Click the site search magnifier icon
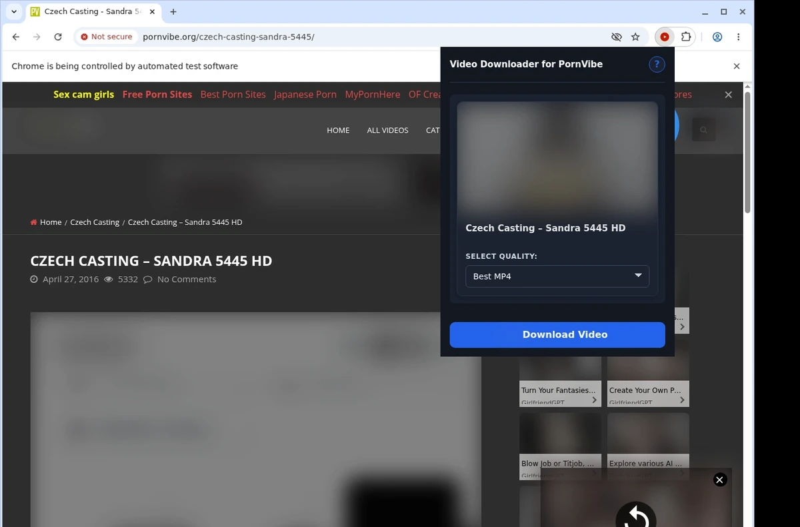This screenshot has height=527, width=800. click(703, 130)
